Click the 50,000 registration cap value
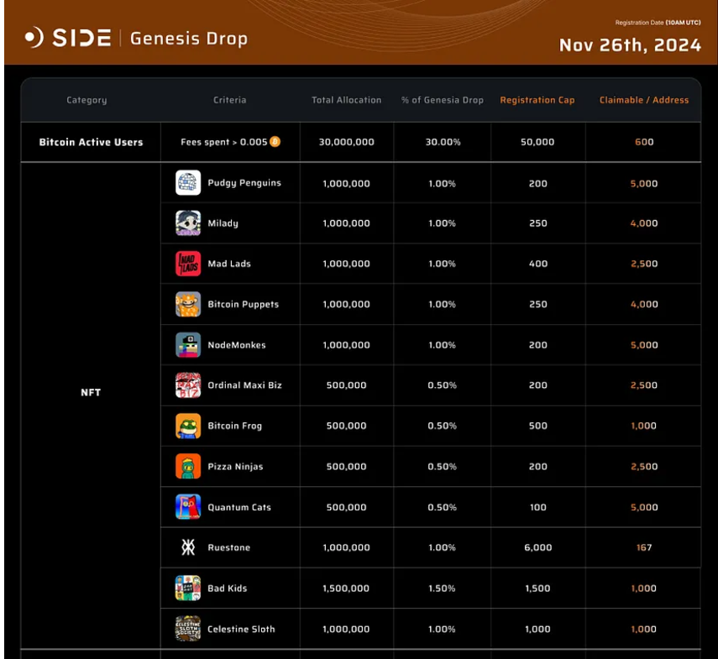718x659 pixels. pyautogui.click(x=537, y=142)
